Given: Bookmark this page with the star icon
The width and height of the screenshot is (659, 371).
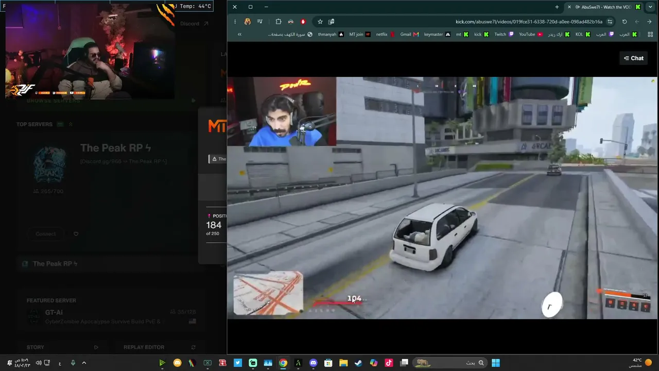Looking at the screenshot, I should click(320, 22).
